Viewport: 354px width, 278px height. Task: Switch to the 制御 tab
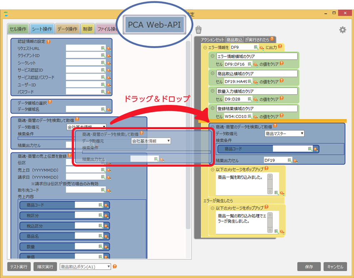(x=87, y=29)
